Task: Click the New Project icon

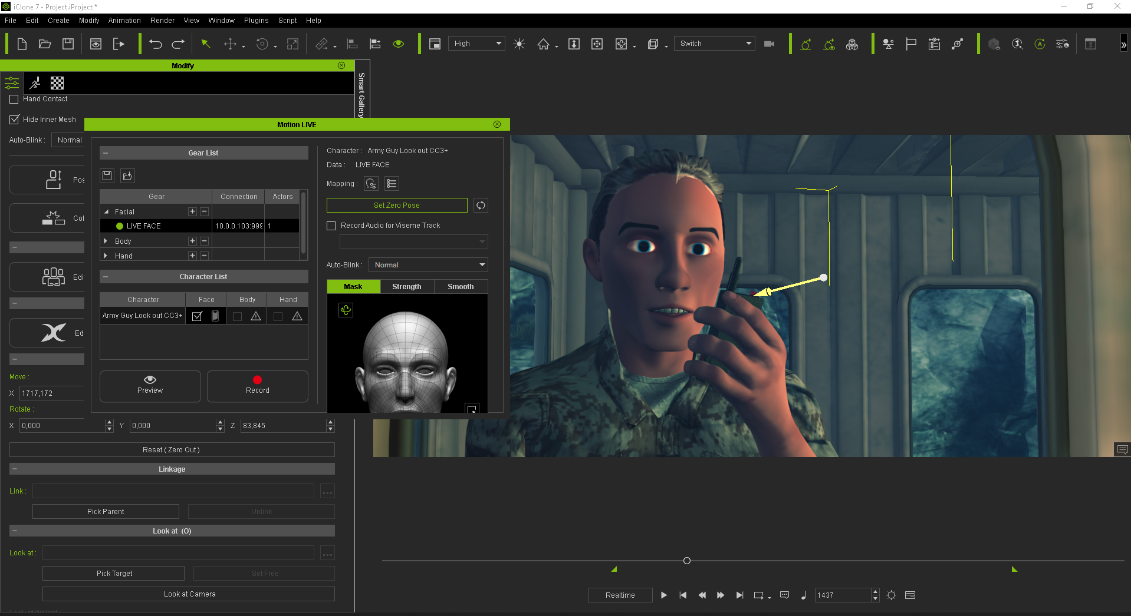Action: [22, 44]
